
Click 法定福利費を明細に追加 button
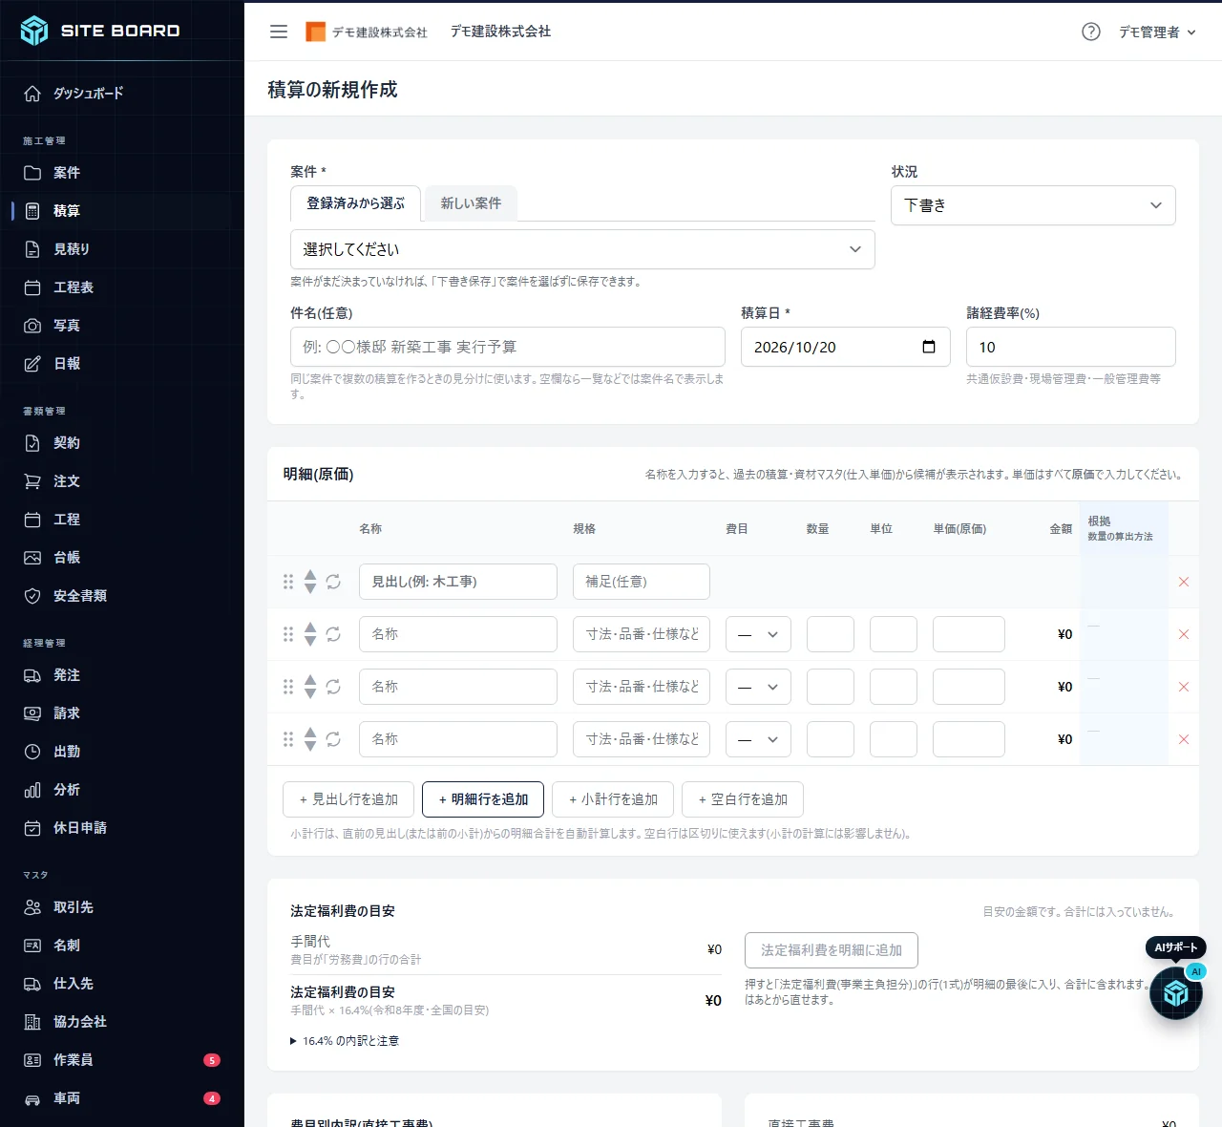832,950
